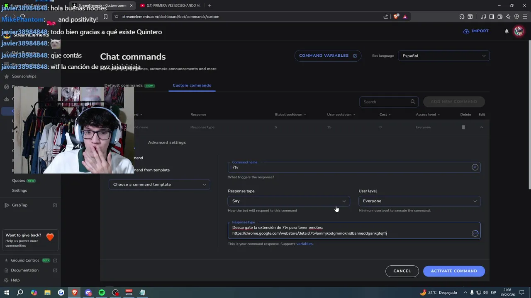Open Voicemeeter from the taskbar
This screenshot has height=298, width=531.
[x=129, y=293]
